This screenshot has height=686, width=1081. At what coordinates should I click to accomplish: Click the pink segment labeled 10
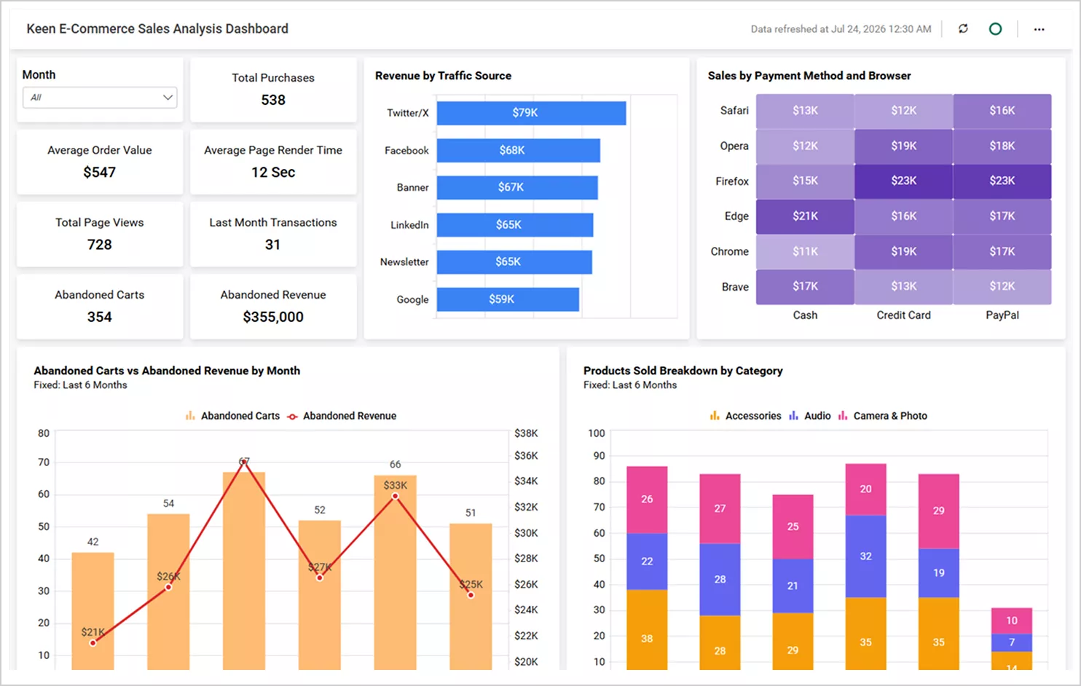coord(1012,620)
